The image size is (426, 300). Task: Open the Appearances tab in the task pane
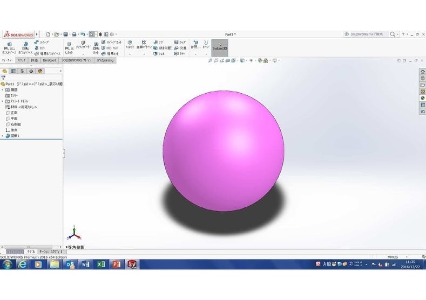[422, 98]
